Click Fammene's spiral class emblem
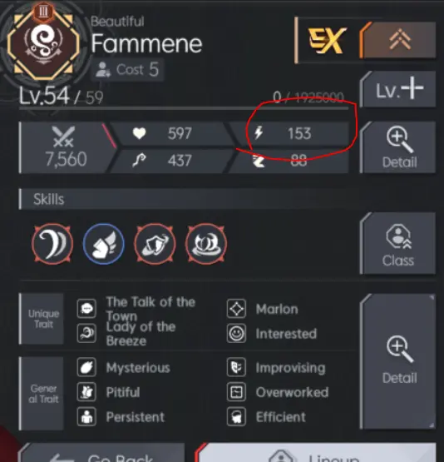This screenshot has height=462, width=444. click(43, 45)
